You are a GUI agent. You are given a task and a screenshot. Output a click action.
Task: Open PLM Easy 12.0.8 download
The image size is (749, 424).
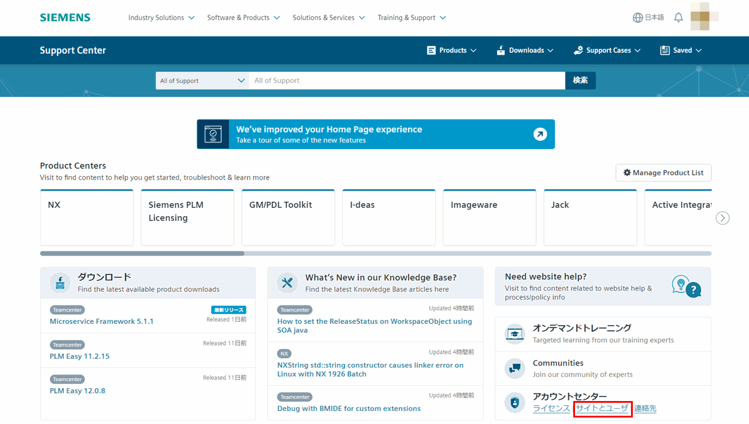pyautogui.click(x=77, y=391)
